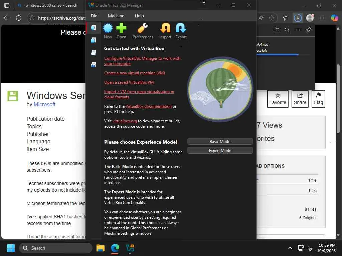Click the Favorite button on archive page
Screen dimensions: 342x256
point(278,99)
